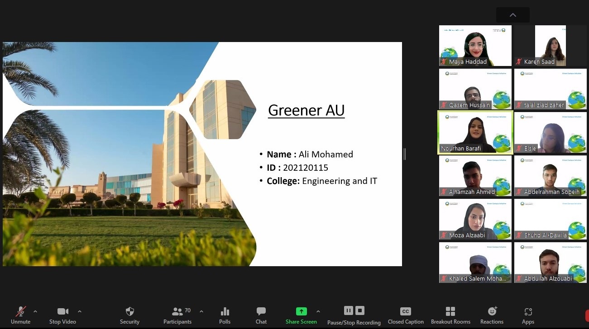The width and height of the screenshot is (589, 329).
Task: Stop the video camera
Action: [x=62, y=311]
